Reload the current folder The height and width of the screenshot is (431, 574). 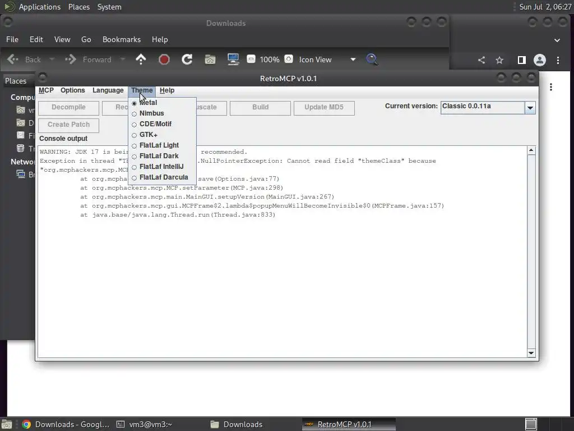pyautogui.click(x=187, y=59)
